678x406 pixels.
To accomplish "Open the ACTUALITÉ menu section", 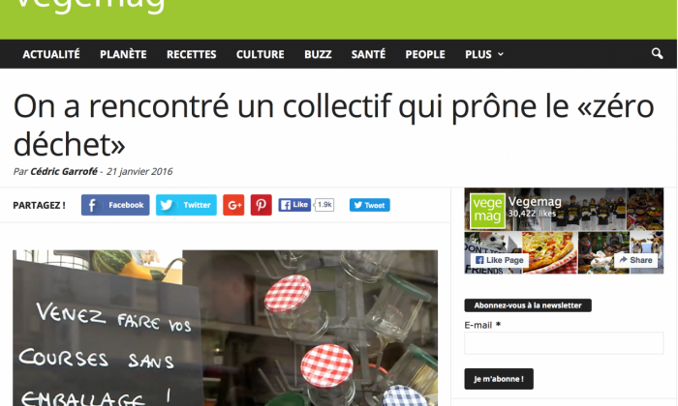I will click(51, 54).
